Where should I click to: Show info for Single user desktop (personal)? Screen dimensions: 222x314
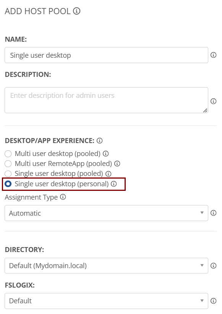point(114,184)
